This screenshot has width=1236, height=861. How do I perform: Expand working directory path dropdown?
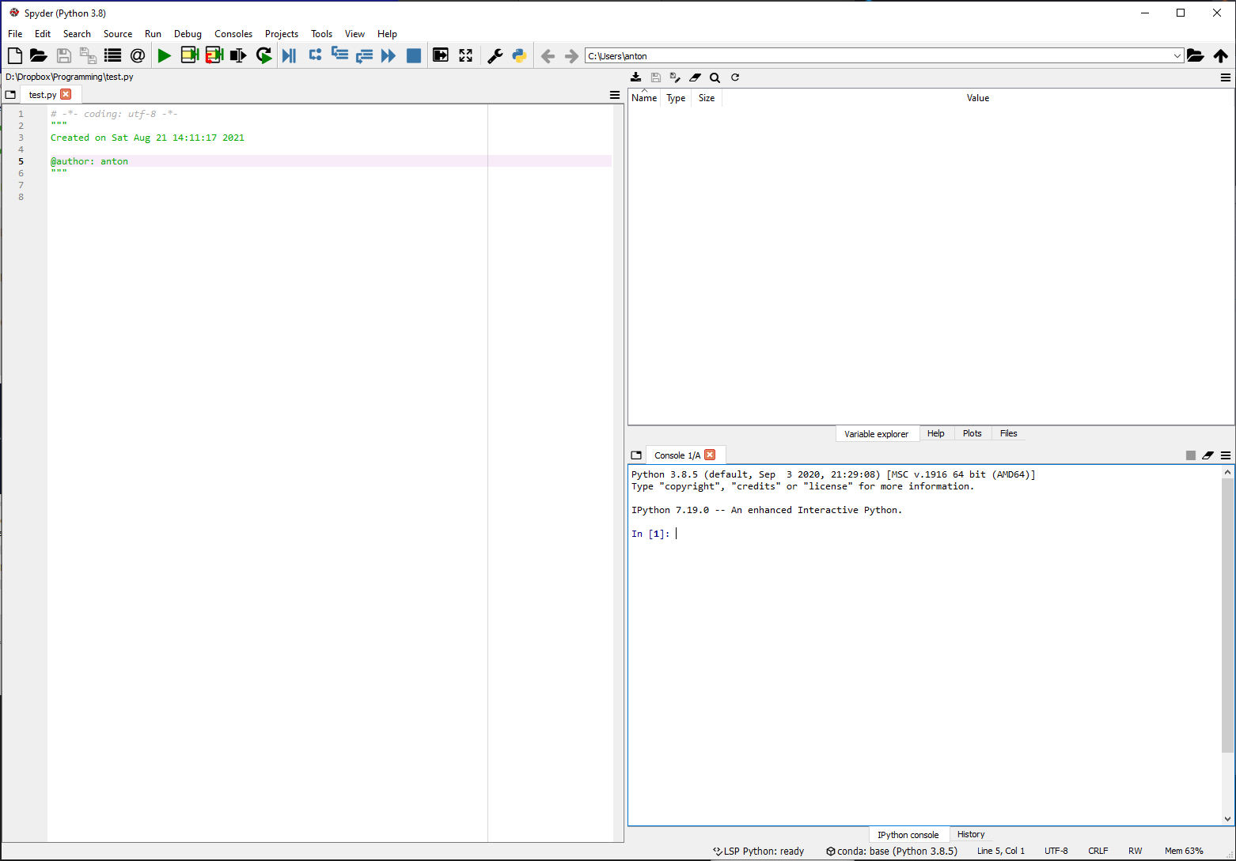pos(1177,56)
